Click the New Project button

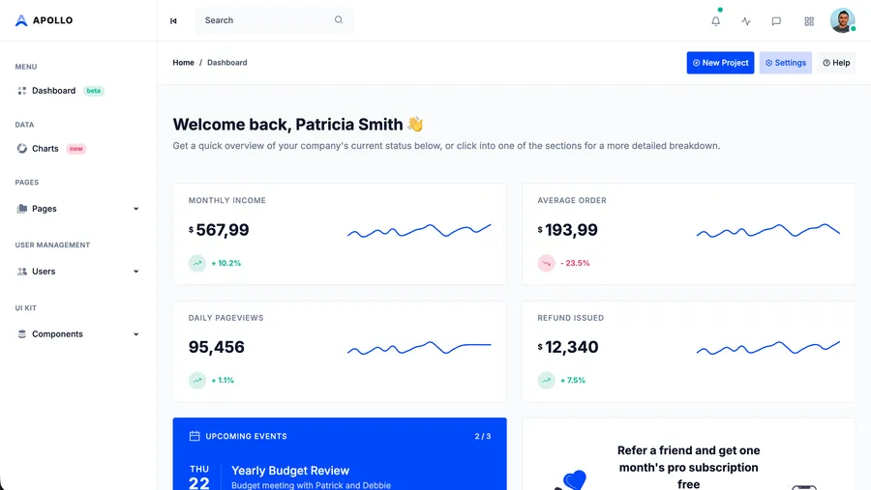tap(720, 63)
